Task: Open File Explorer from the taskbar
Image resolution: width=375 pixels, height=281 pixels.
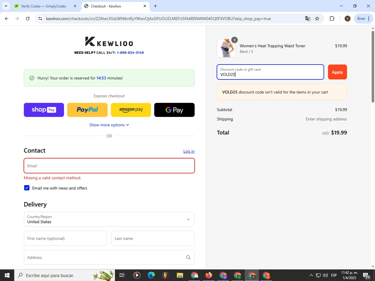Action: 180,275
